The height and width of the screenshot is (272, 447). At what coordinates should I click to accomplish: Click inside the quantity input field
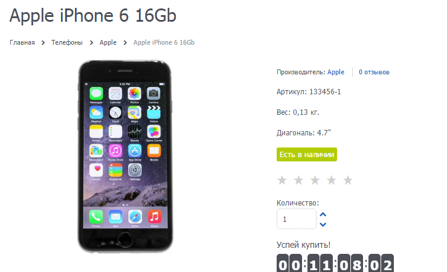click(297, 219)
